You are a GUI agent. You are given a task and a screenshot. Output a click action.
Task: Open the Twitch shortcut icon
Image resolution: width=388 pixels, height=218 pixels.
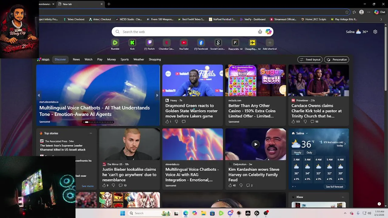149,43
